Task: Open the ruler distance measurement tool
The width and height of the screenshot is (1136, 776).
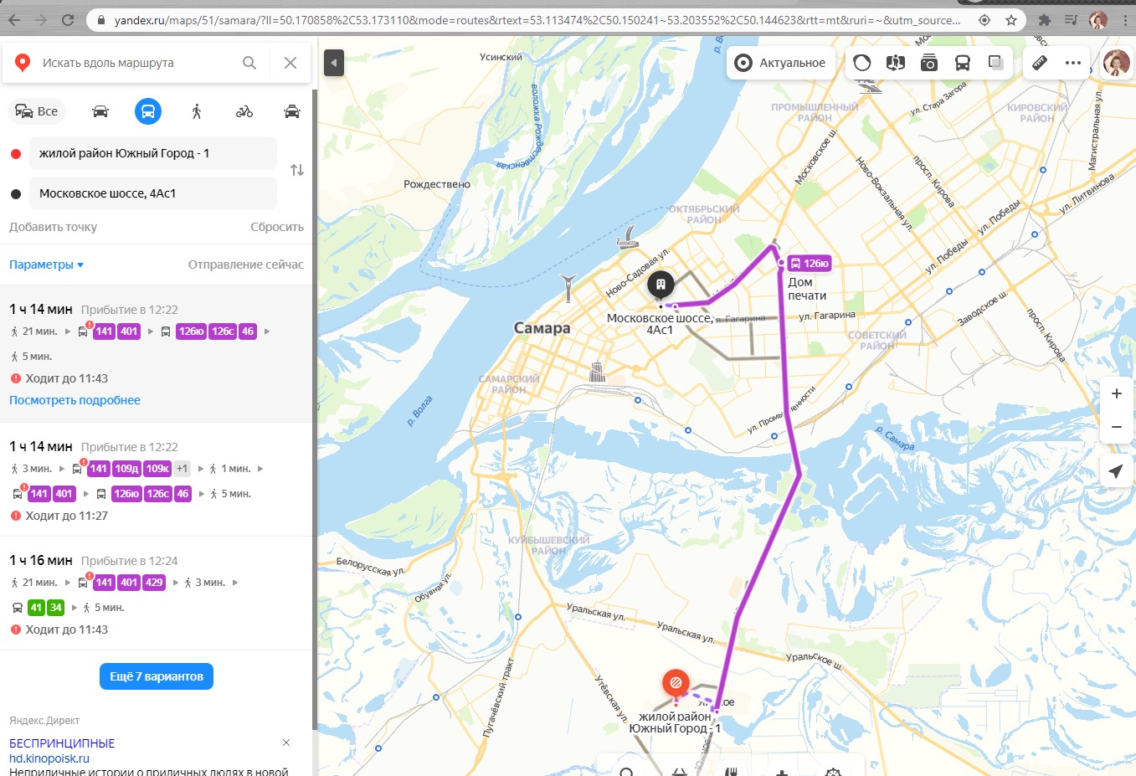Action: pos(1039,63)
